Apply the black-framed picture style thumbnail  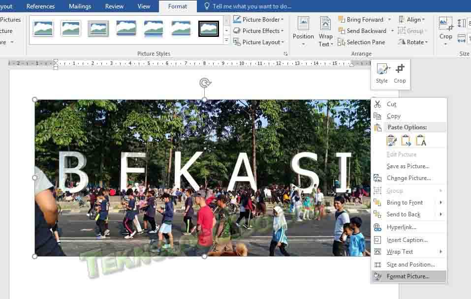pyautogui.click(x=209, y=29)
